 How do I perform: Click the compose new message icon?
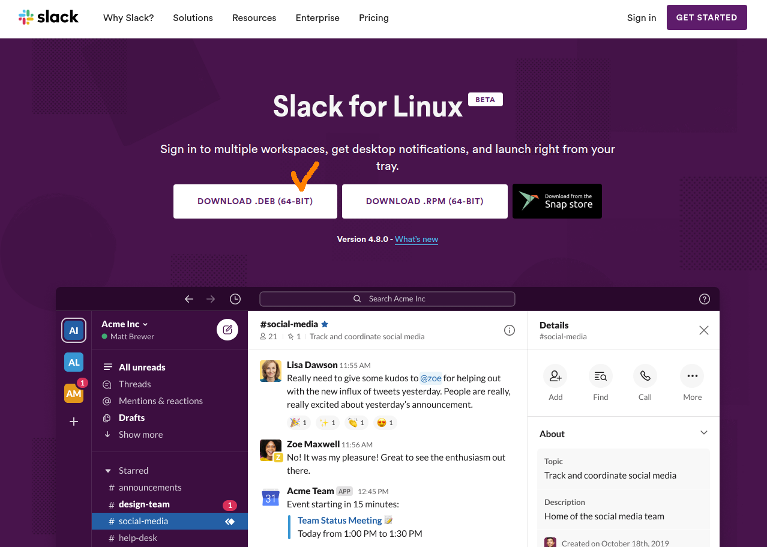(227, 330)
